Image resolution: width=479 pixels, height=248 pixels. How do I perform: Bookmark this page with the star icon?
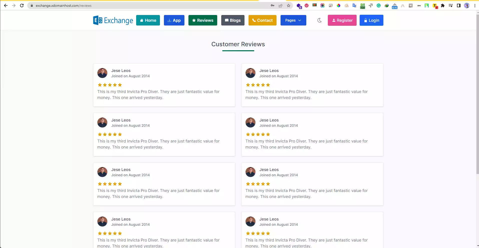pyautogui.click(x=289, y=5)
